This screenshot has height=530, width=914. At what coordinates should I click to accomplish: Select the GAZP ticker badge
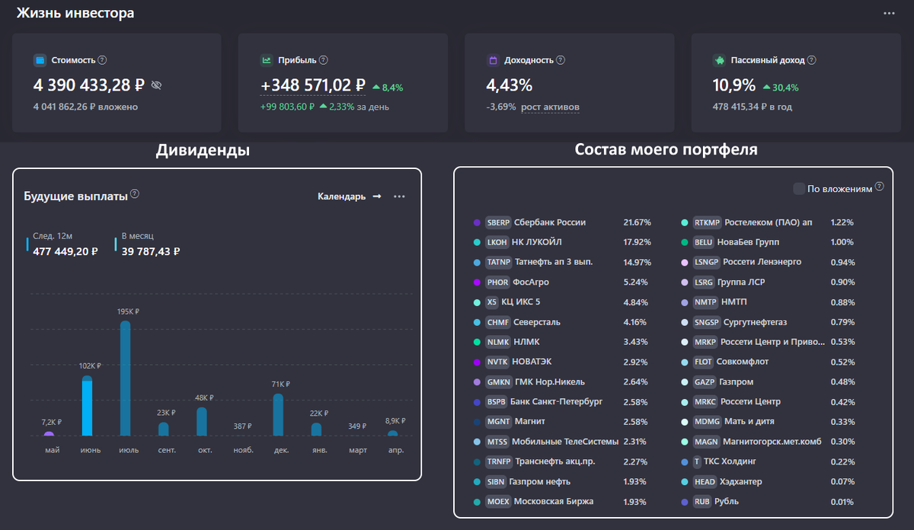point(705,382)
